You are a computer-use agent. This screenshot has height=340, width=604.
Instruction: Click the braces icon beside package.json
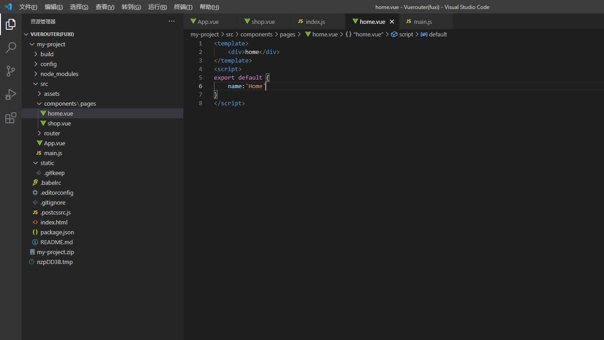point(35,232)
